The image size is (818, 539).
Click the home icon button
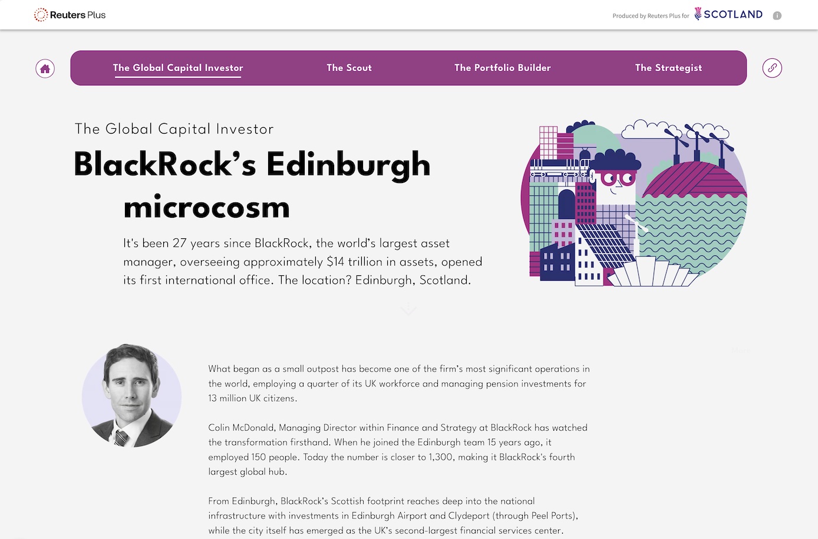pyautogui.click(x=45, y=68)
